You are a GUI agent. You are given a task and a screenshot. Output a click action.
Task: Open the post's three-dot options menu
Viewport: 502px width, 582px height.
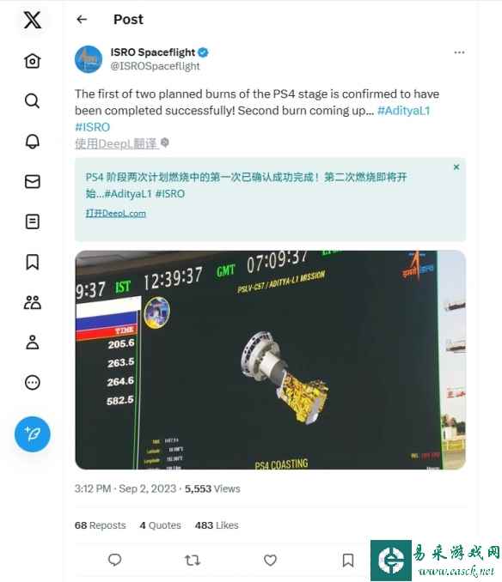point(459,52)
